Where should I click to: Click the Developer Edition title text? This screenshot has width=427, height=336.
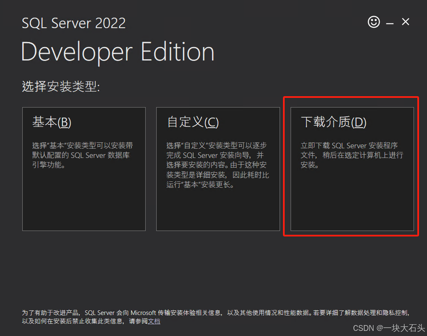click(x=118, y=52)
